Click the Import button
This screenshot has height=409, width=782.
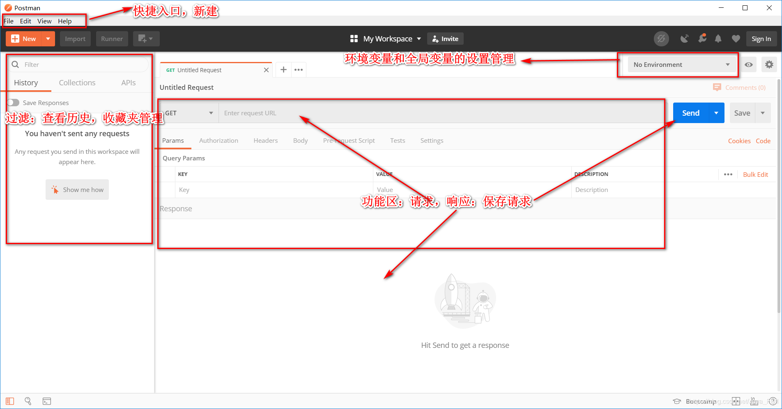(x=75, y=39)
